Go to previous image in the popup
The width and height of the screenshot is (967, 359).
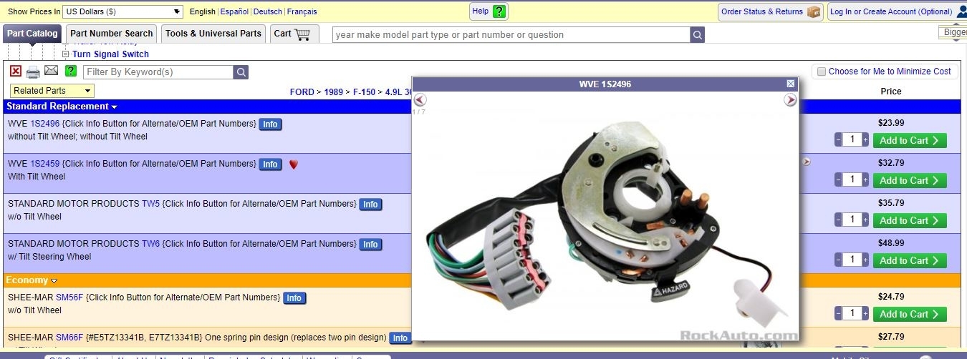[x=420, y=100]
